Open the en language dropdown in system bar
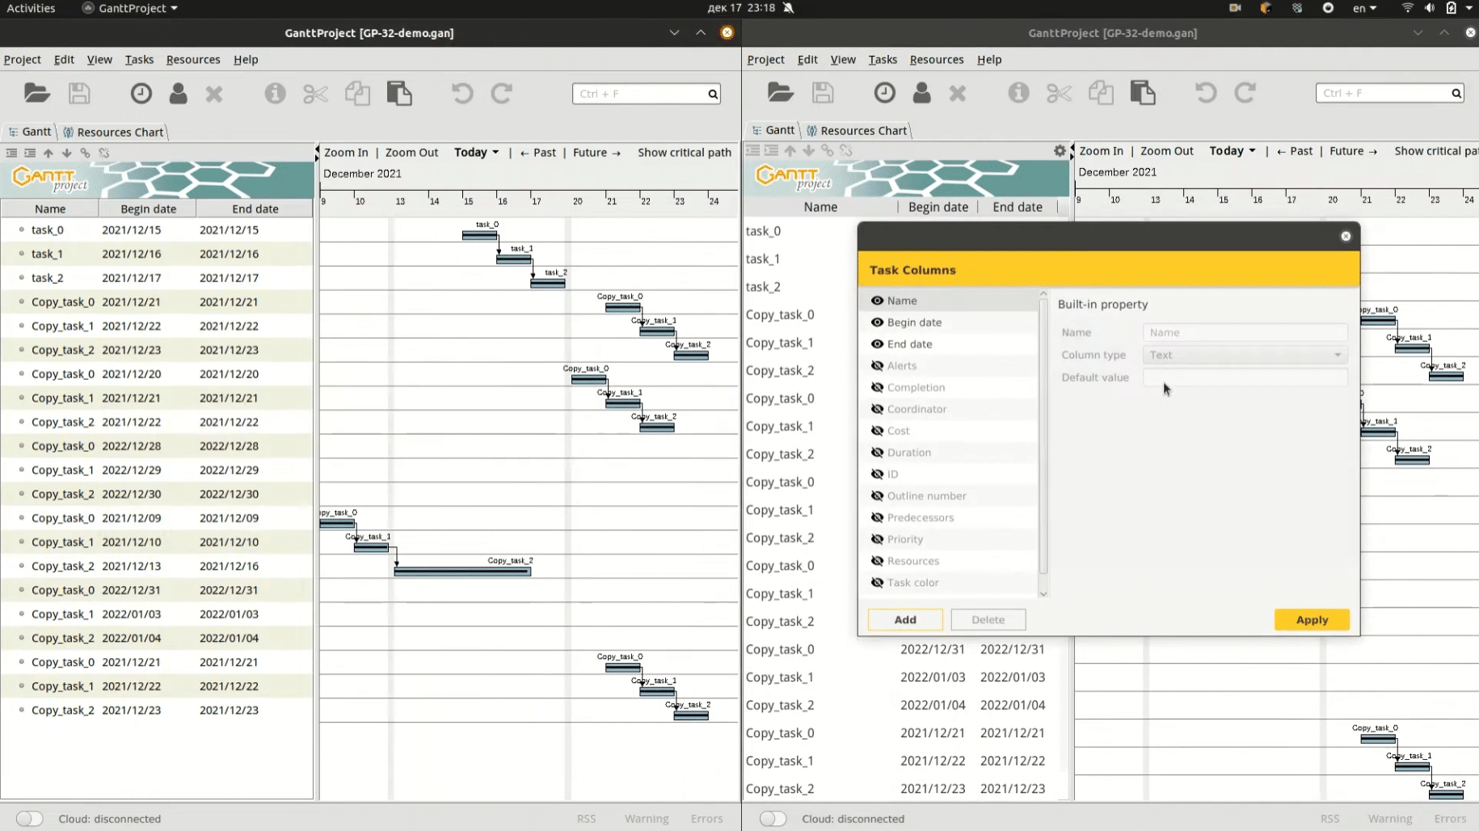This screenshot has width=1479, height=831. [x=1364, y=8]
